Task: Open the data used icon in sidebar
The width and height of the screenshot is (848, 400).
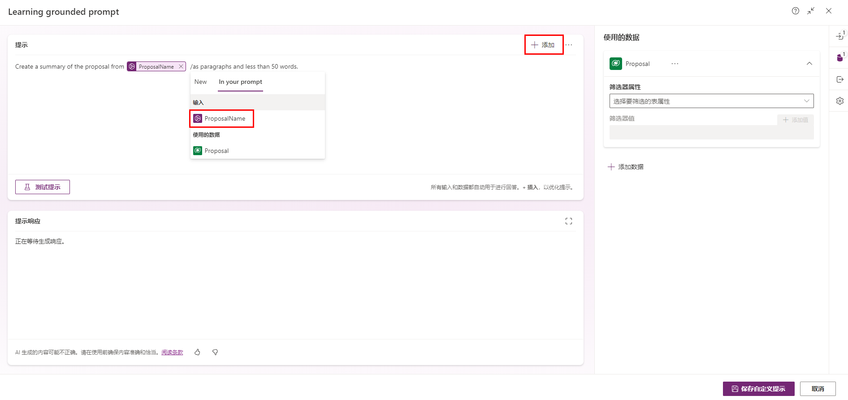Action: 840,57
